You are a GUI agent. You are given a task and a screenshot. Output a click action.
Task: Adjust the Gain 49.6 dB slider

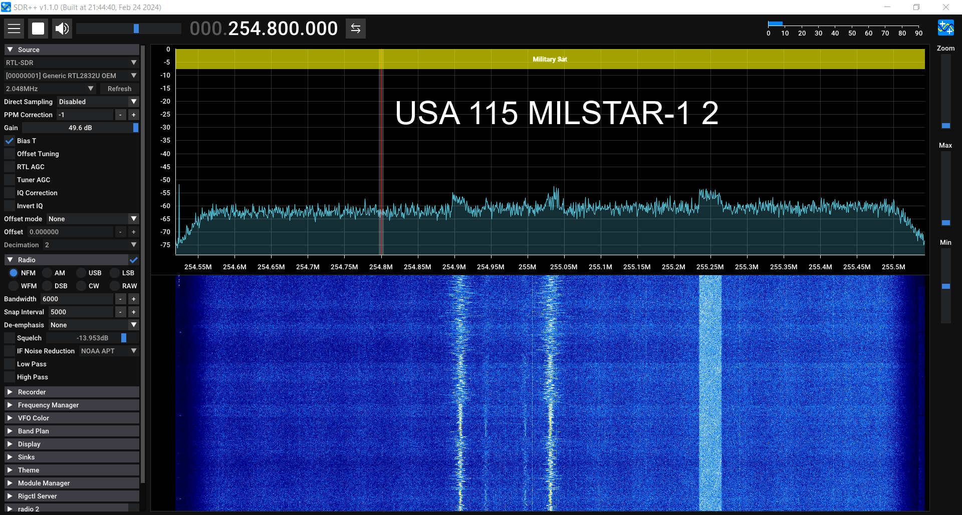coord(80,128)
